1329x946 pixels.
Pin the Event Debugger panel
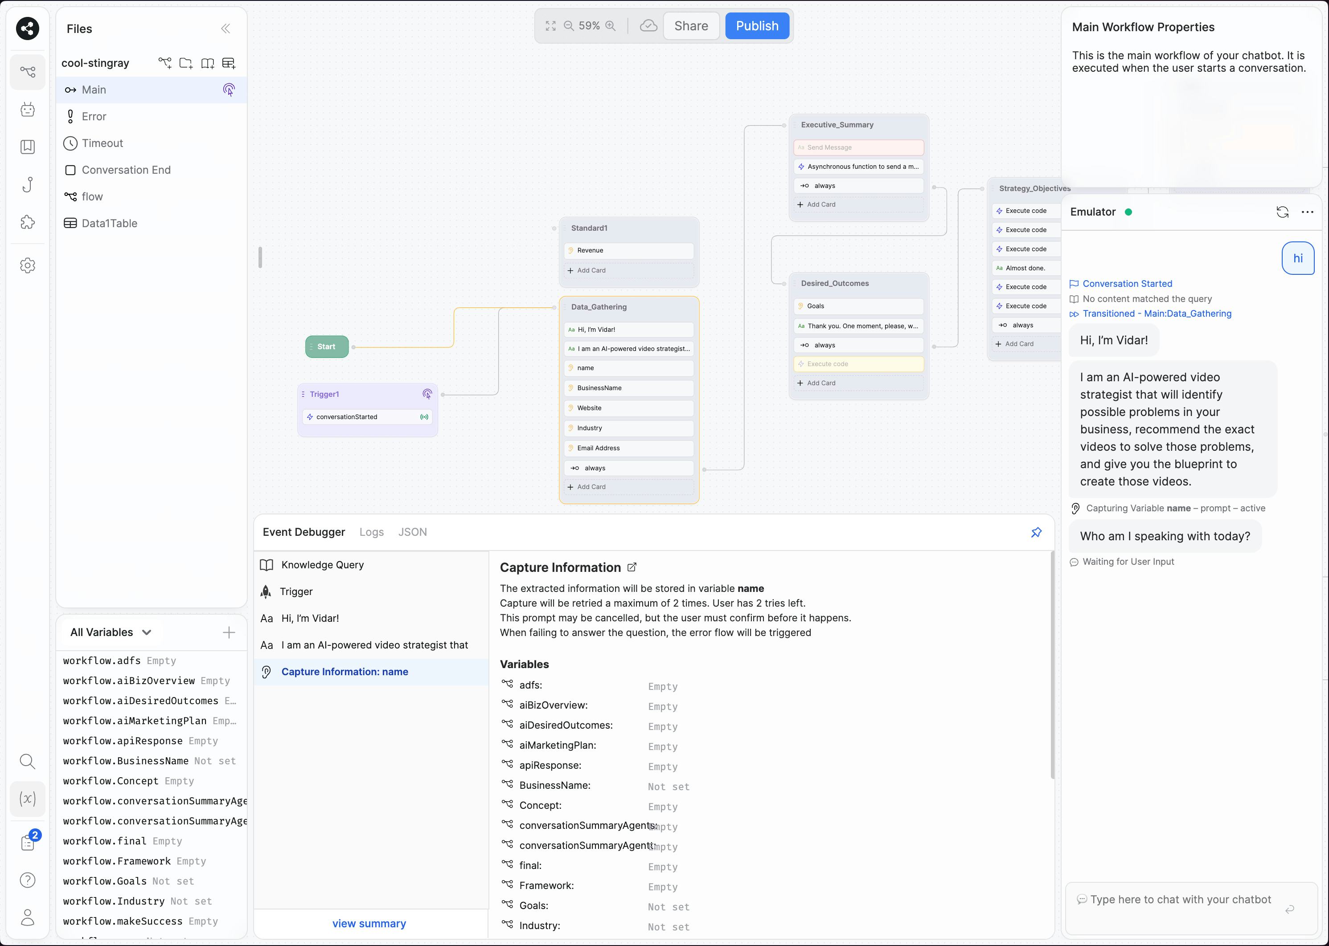[1036, 532]
